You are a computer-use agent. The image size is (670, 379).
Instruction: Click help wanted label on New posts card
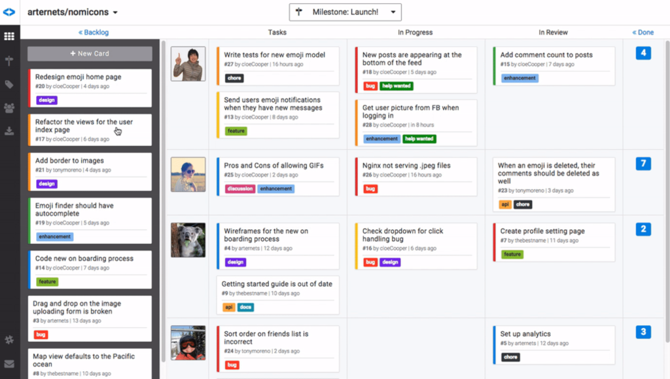[397, 86]
